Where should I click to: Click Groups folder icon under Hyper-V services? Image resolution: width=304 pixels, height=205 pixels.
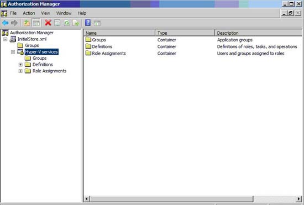tap(28, 58)
